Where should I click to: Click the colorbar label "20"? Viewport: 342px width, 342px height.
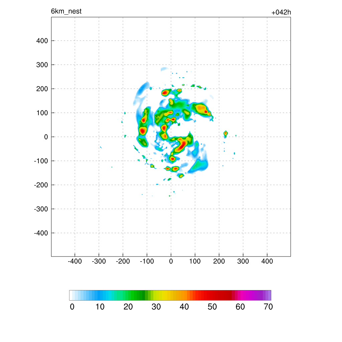[128, 307]
